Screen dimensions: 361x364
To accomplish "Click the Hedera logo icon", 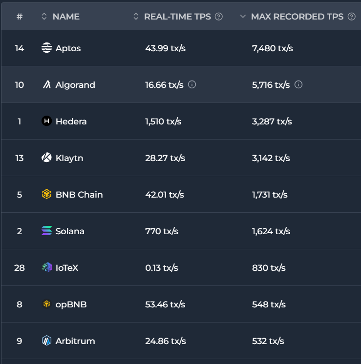I will click(x=46, y=121).
